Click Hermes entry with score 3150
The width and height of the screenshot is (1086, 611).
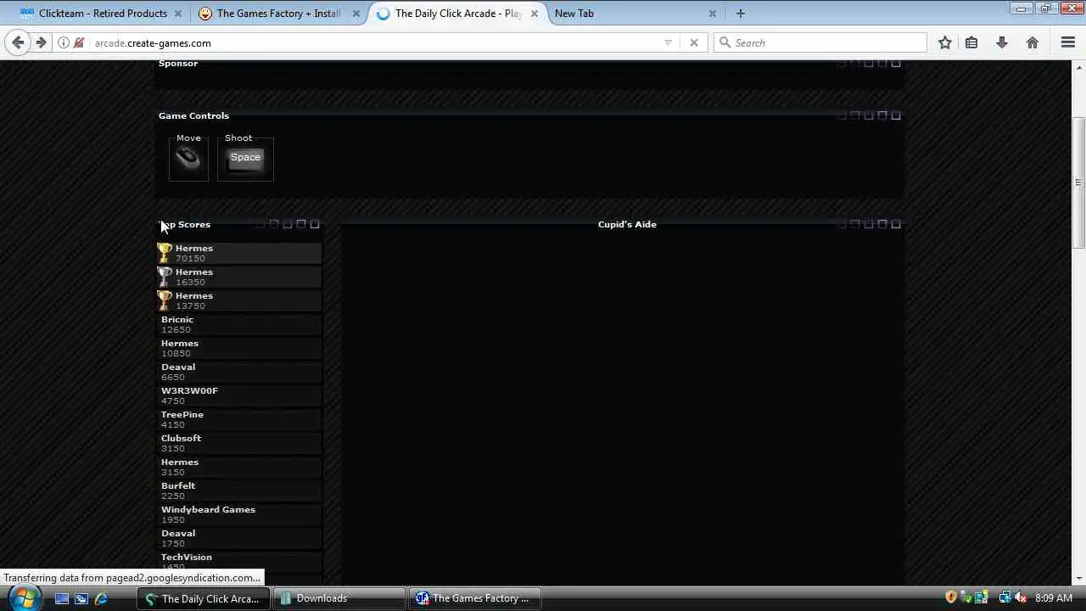(180, 462)
